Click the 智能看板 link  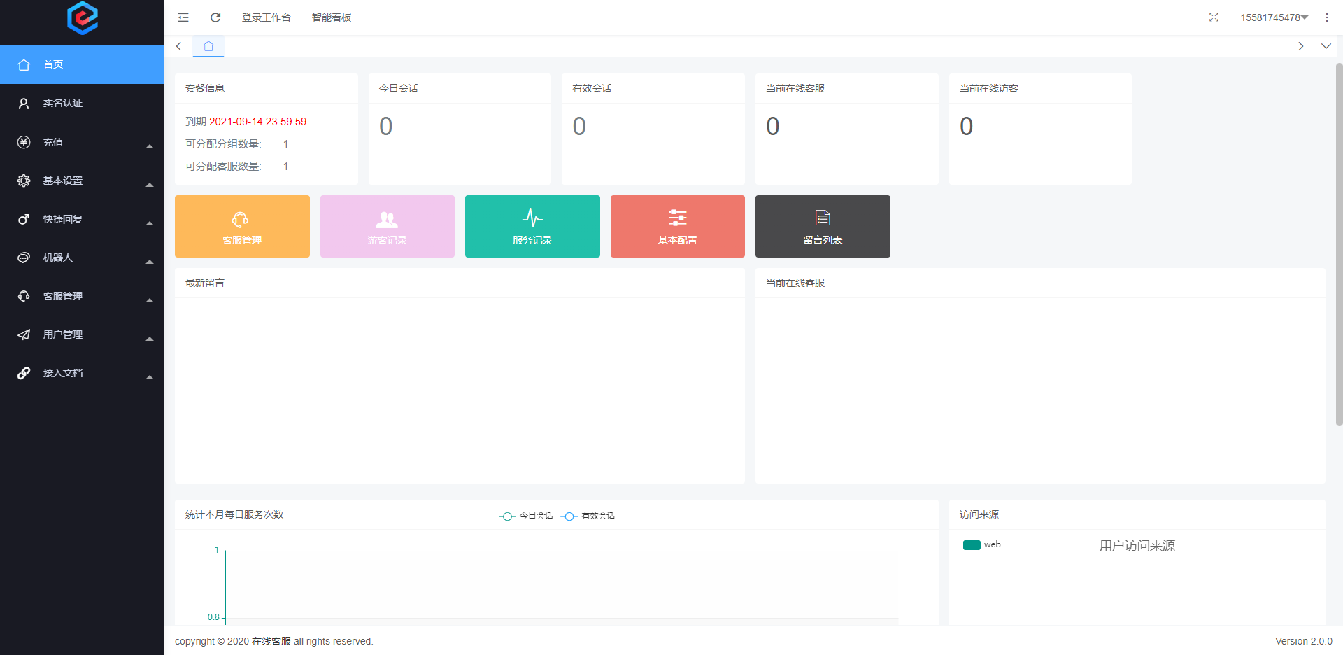pyautogui.click(x=332, y=17)
